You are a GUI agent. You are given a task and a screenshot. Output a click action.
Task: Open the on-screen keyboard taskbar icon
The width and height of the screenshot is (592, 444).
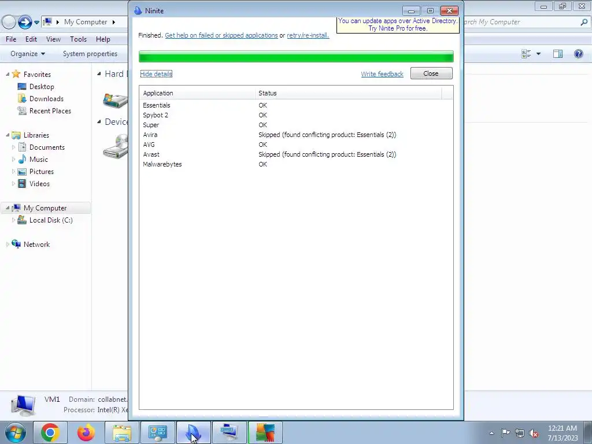[229, 432]
